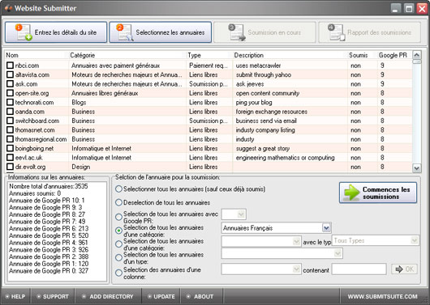Screen dimensions: 430x305
Task: Open the 'Entrez les détails du site' step
Action: 56,32
